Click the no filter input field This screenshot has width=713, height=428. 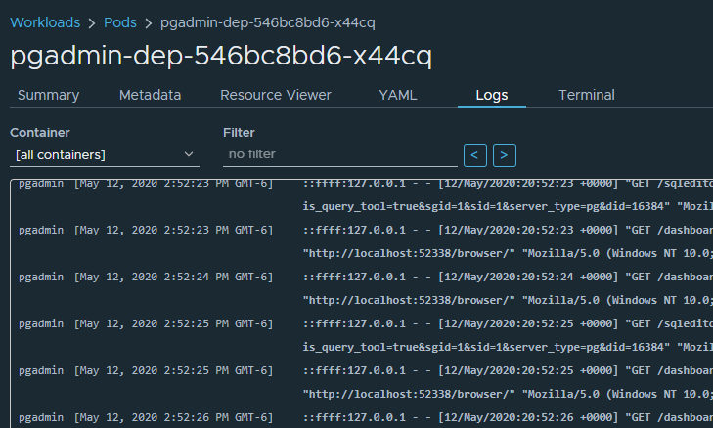point(340,154)
